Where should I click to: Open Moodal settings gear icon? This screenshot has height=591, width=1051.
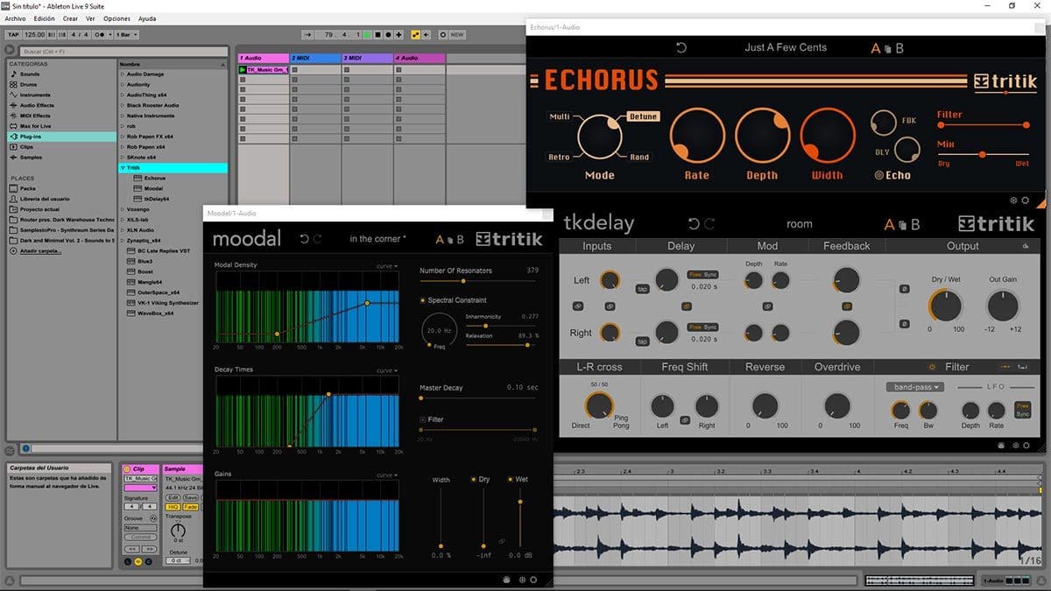tap(533, 579)
